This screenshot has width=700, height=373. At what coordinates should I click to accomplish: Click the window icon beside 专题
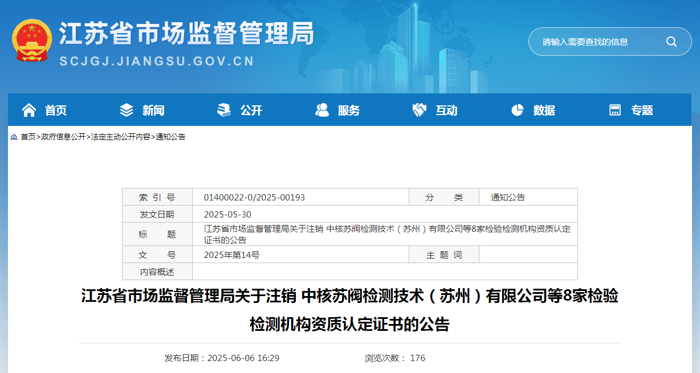point(615,110)
